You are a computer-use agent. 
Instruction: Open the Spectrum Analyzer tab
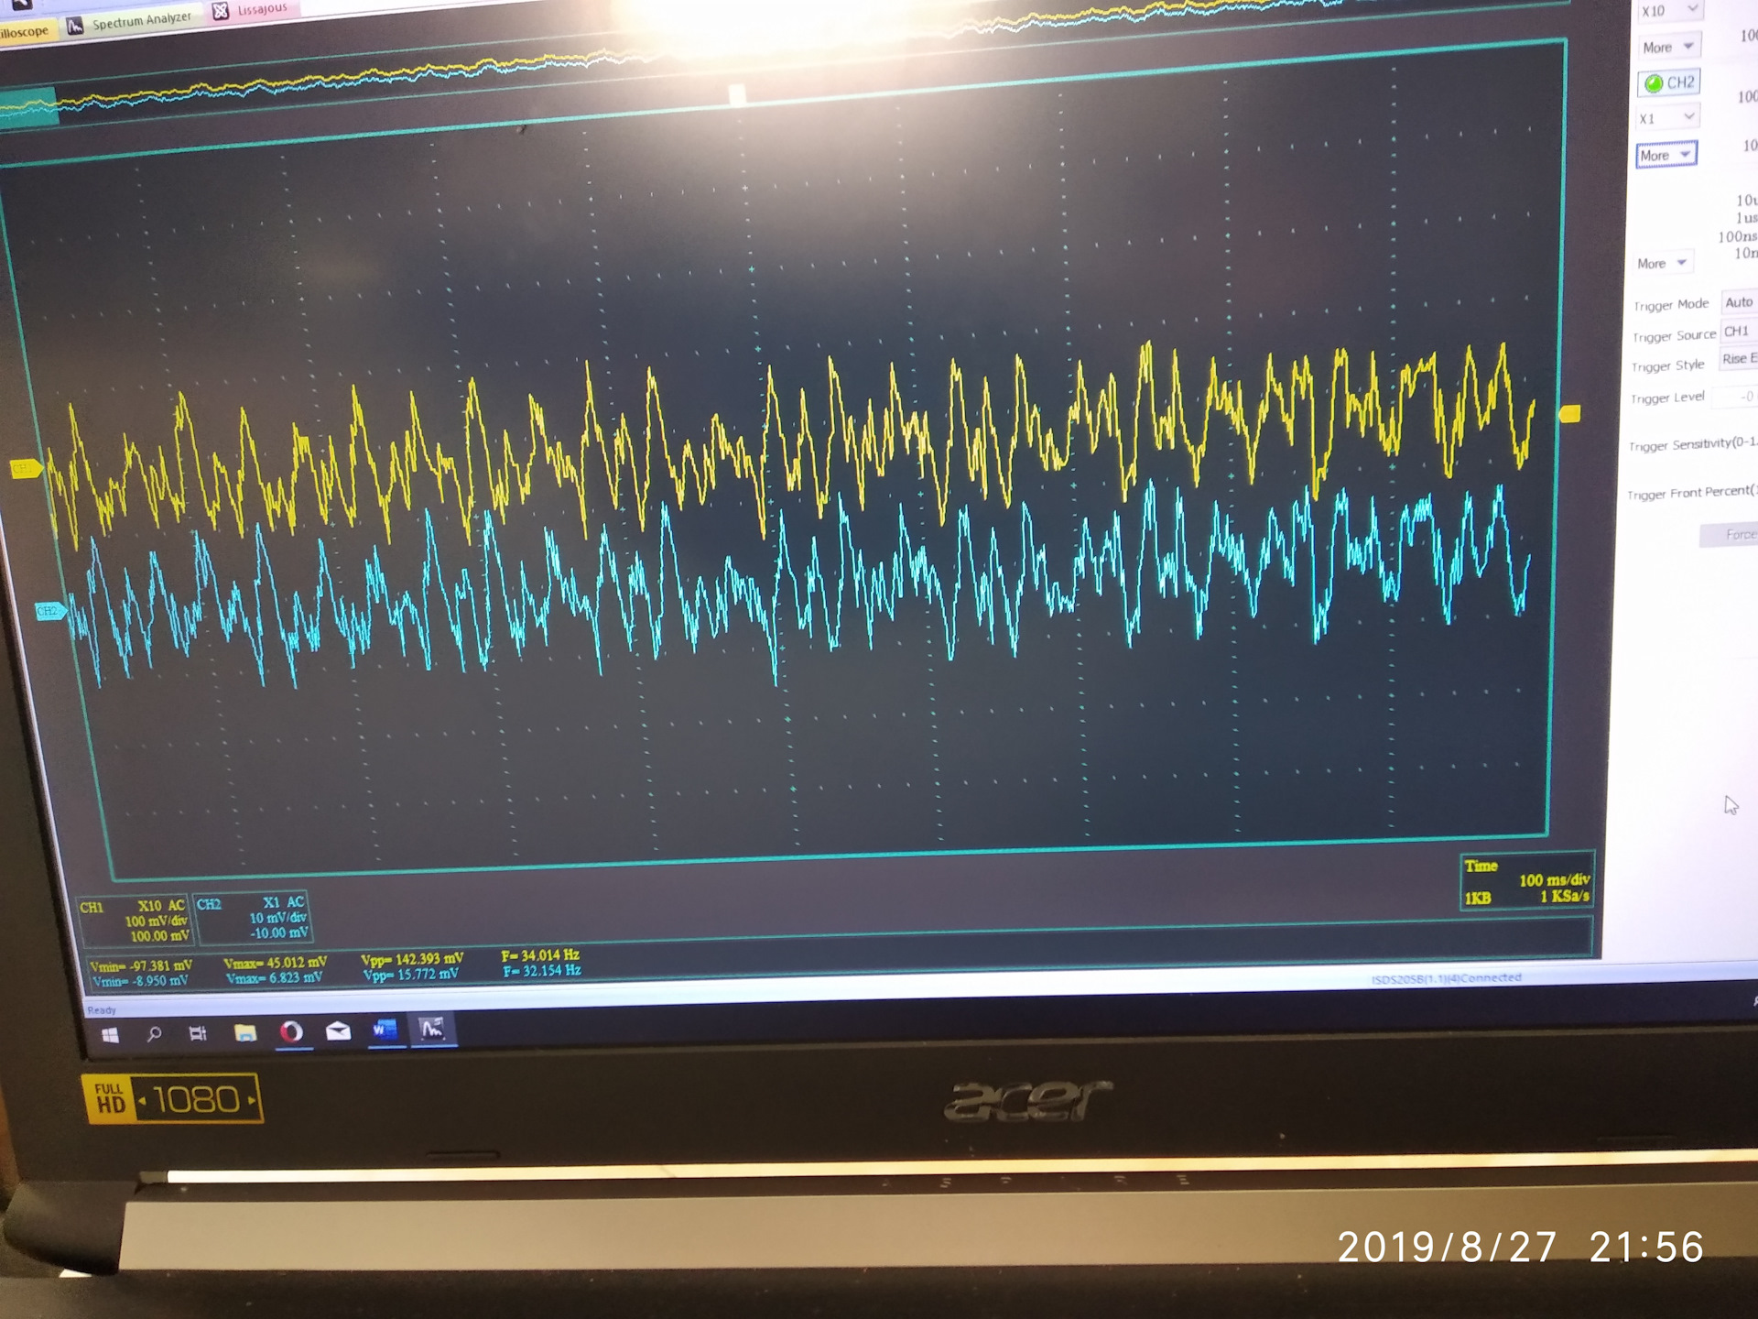131,21
